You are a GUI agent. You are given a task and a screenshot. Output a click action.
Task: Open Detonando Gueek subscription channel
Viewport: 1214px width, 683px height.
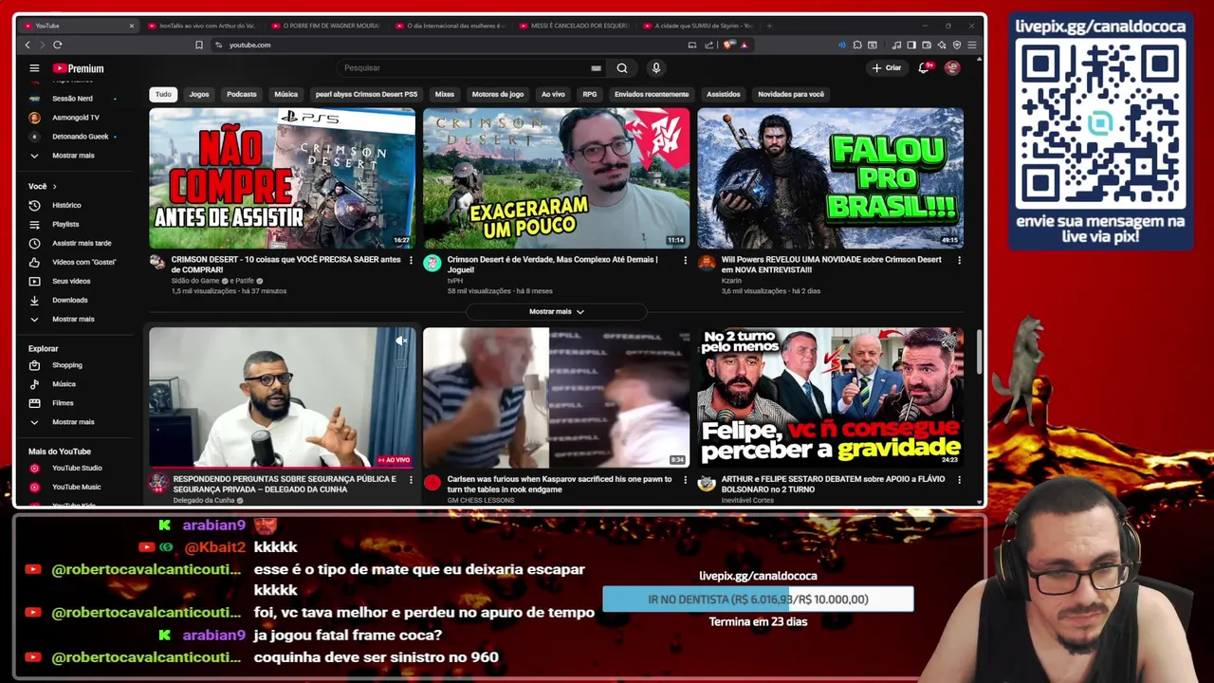click(79, 137)
